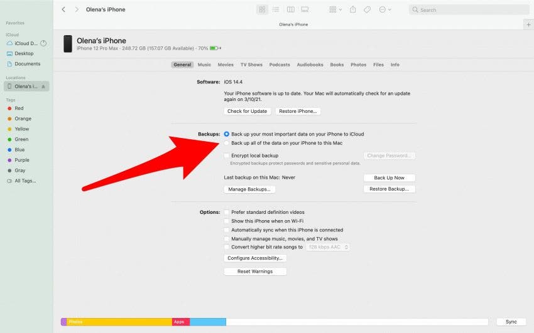Select back up to iCloud radio button

pyautogui.click(x=226, y=134)
